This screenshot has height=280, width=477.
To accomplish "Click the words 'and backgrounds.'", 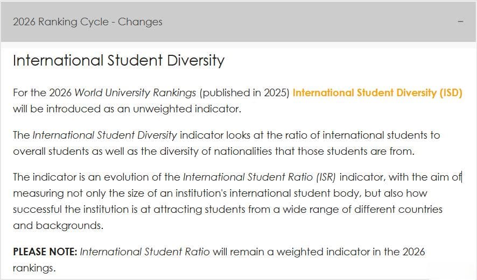I will coord(58,226).
